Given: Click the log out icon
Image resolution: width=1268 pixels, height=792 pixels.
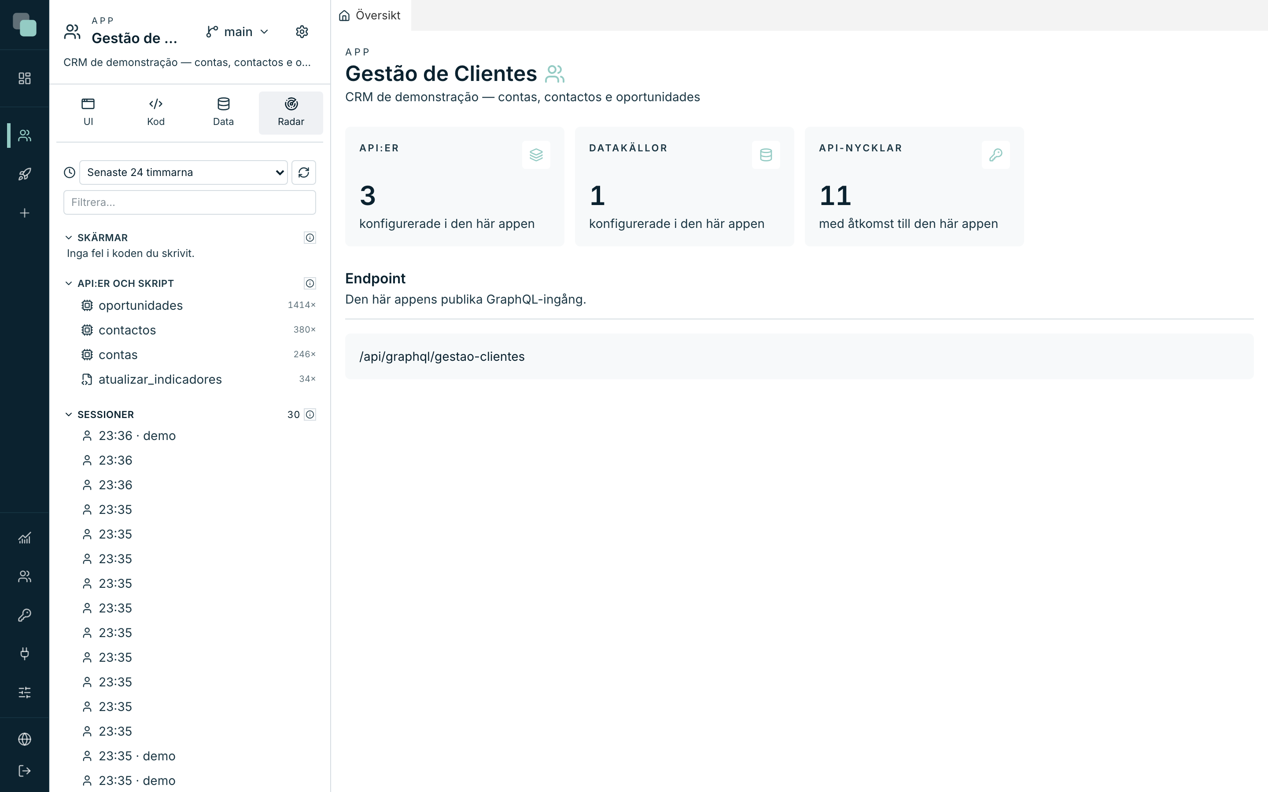Looking at the screenshot, I should (x=25, y=770).
